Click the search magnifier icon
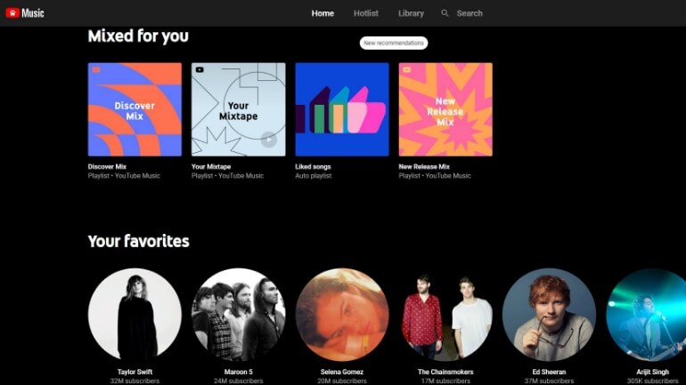This screenshot has width=686, height=385. click(445, 13)
